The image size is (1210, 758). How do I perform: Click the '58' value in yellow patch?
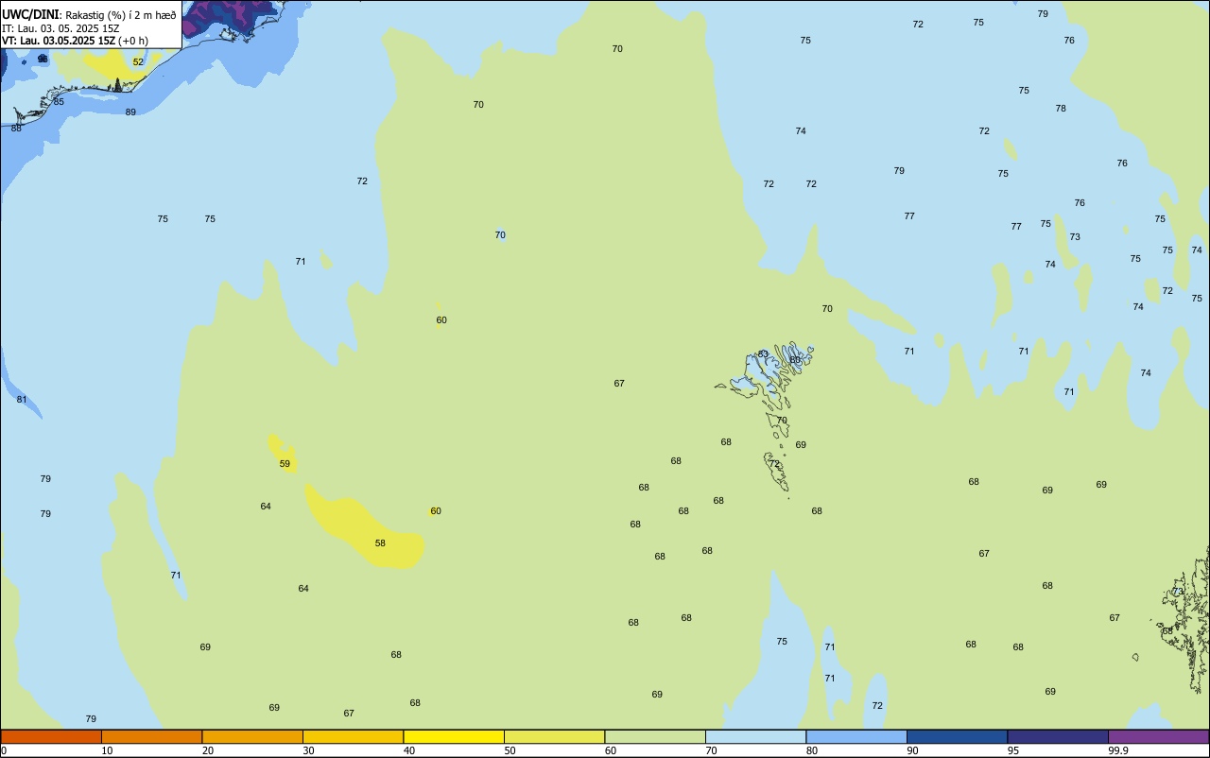point(380,543)
